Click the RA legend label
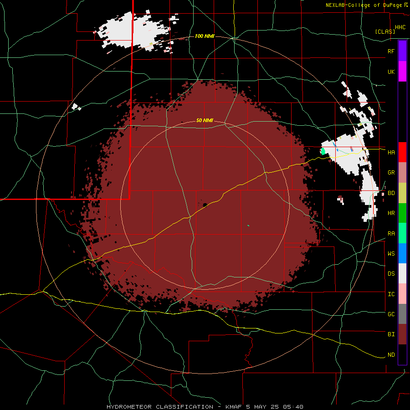The image size is (410, 410). pos(391,234)
